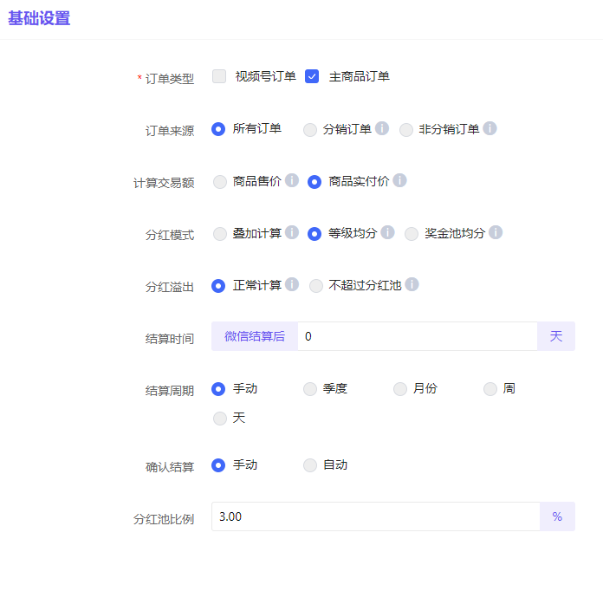This screenshot has width=603, height=604.
Task: Choose 商品售价 for transaction calculation
Action: point(220,182)
